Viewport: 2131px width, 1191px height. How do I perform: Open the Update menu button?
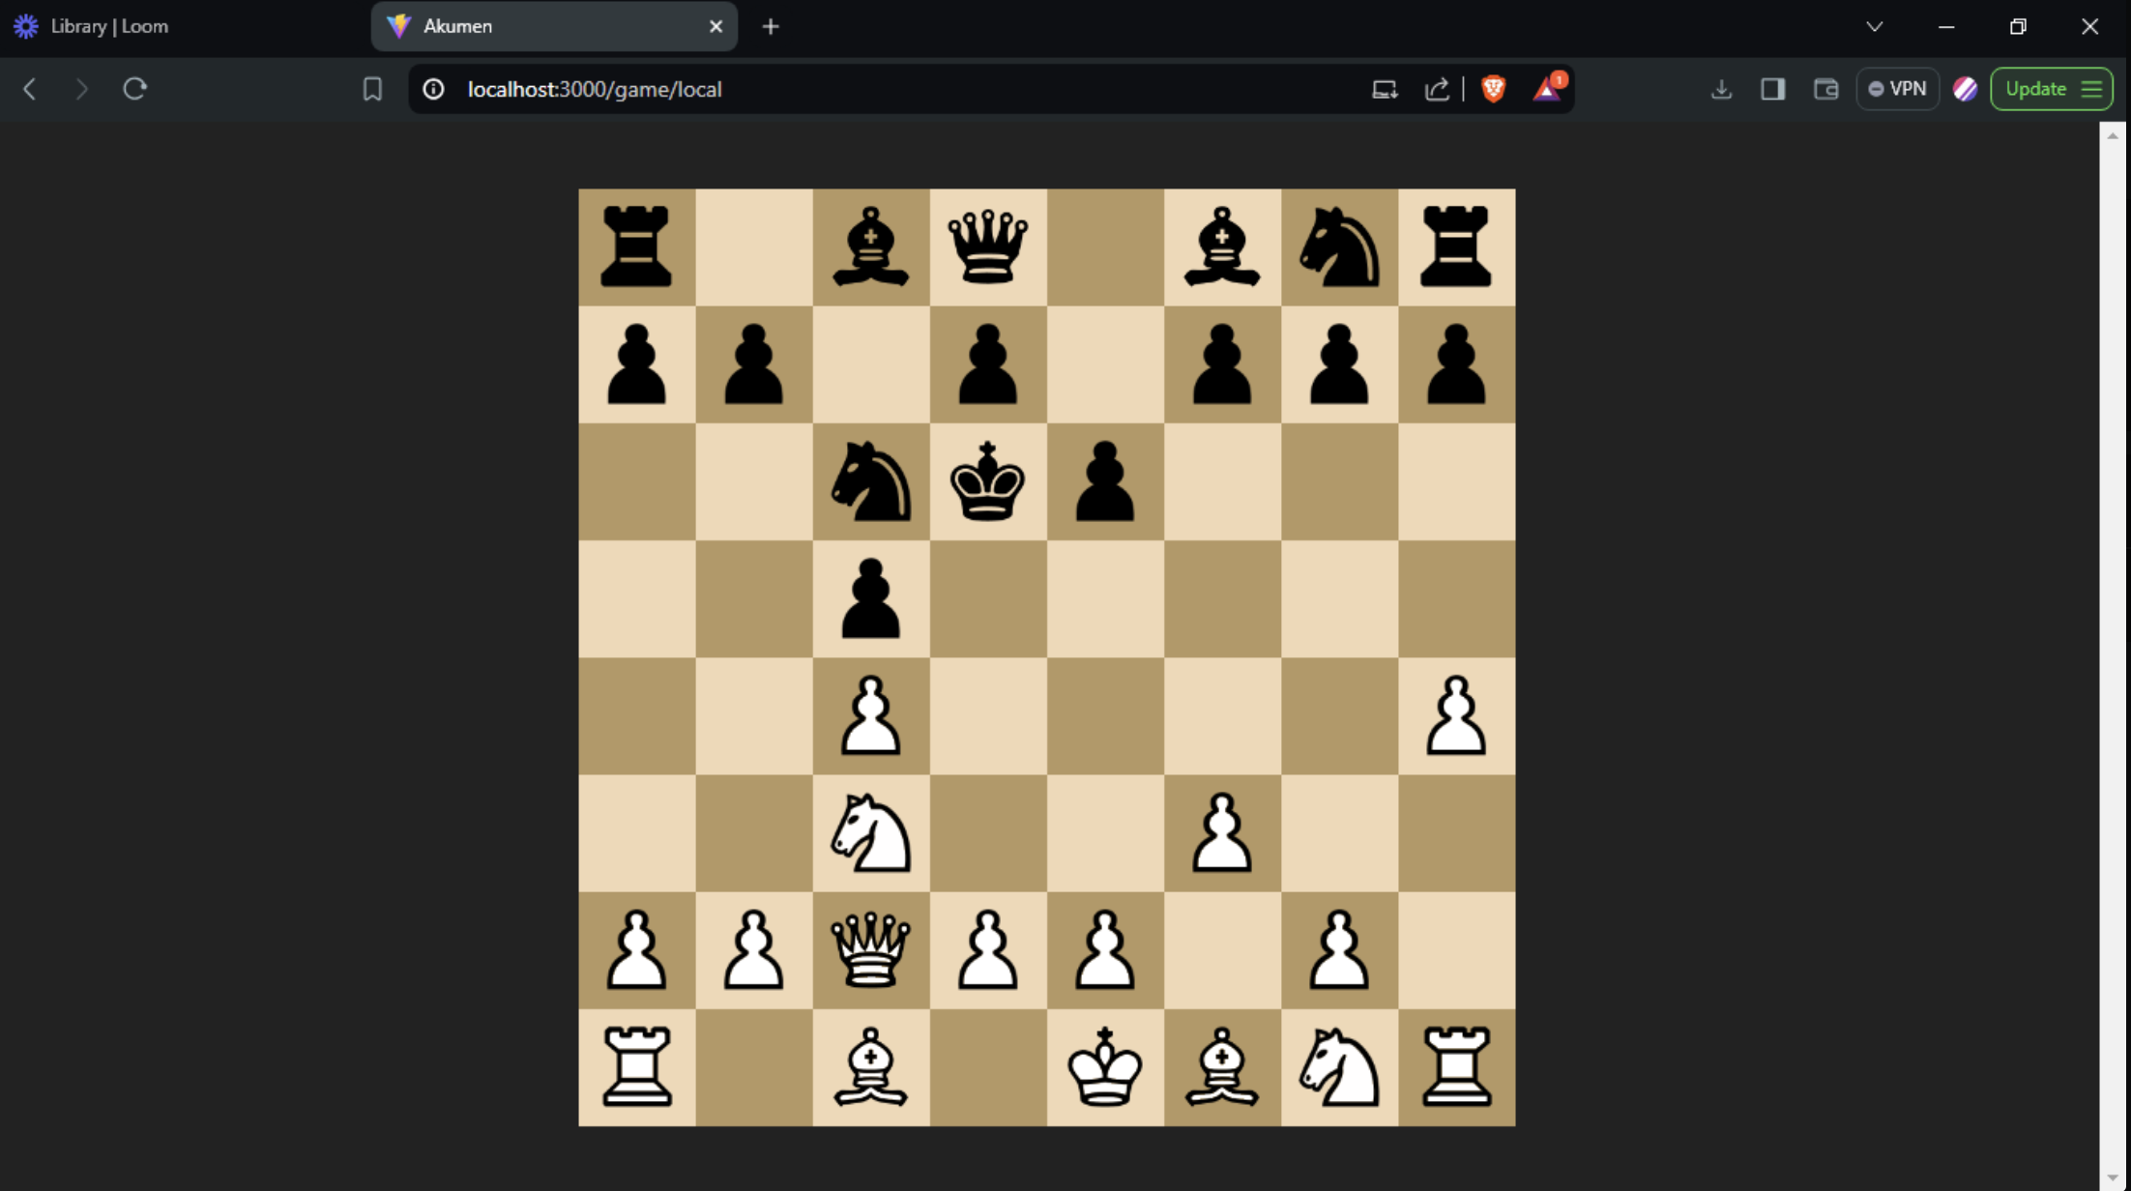2051,89
